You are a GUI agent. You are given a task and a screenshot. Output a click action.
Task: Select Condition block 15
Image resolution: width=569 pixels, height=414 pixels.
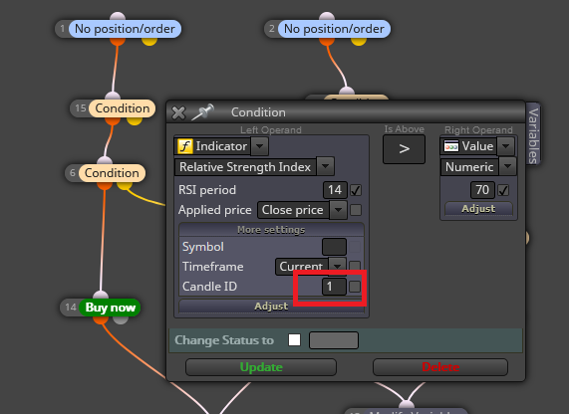click(123, 108)
